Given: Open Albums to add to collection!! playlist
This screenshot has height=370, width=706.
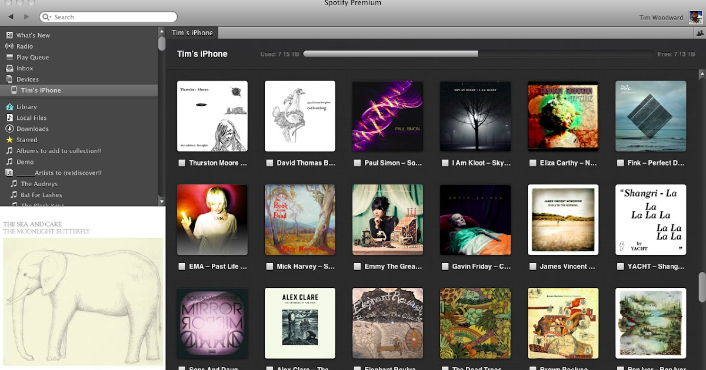Looking at the screenshot, I should click(x=59, y=151).
